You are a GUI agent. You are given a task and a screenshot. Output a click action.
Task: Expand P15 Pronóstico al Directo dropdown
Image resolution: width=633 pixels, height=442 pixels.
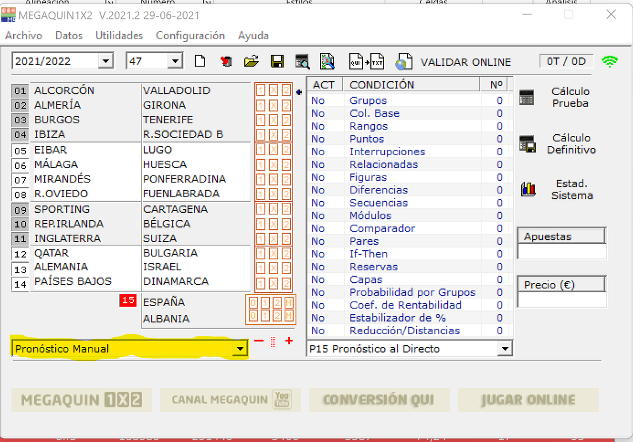[x=505, y=349]
